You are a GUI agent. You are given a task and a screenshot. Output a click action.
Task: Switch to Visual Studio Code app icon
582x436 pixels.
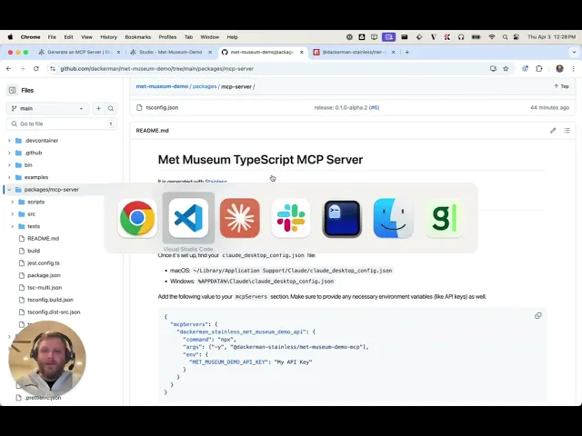(x=188, y=218)
